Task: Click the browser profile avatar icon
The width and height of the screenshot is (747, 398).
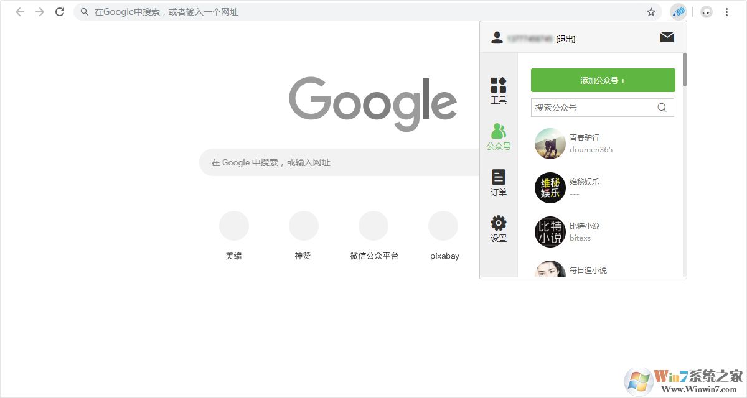Action: click(706, 12)
